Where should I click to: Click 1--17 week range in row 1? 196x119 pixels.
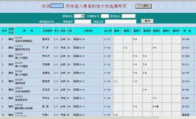pyautogui.click(x=107, y=39)
